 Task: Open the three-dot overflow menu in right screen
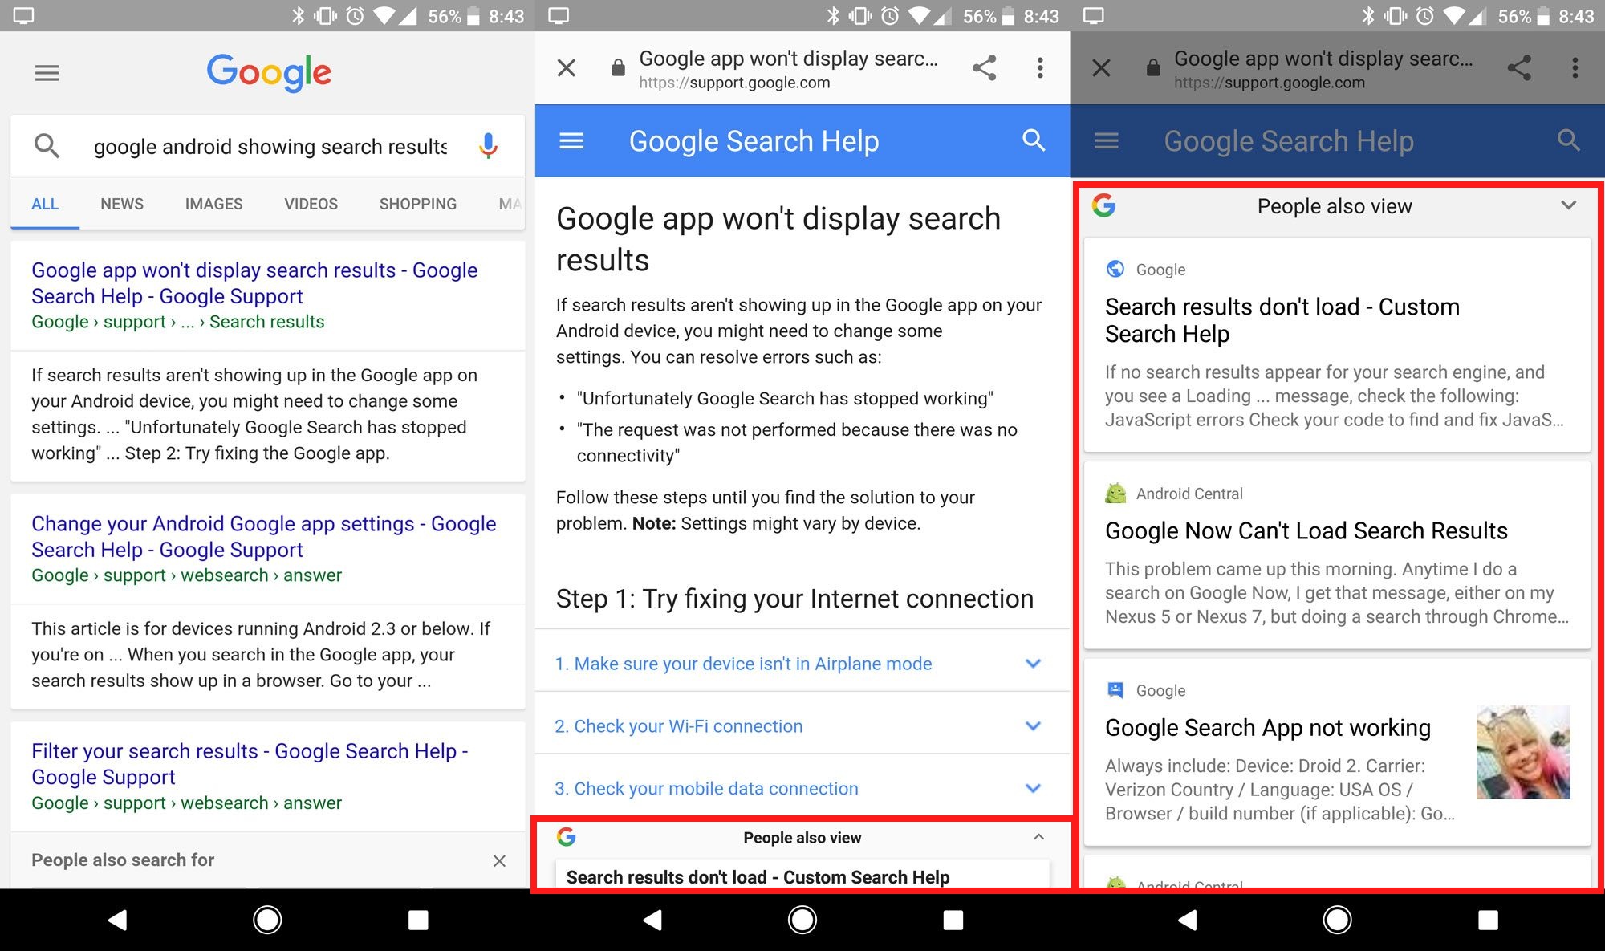tap(1575, 68)
